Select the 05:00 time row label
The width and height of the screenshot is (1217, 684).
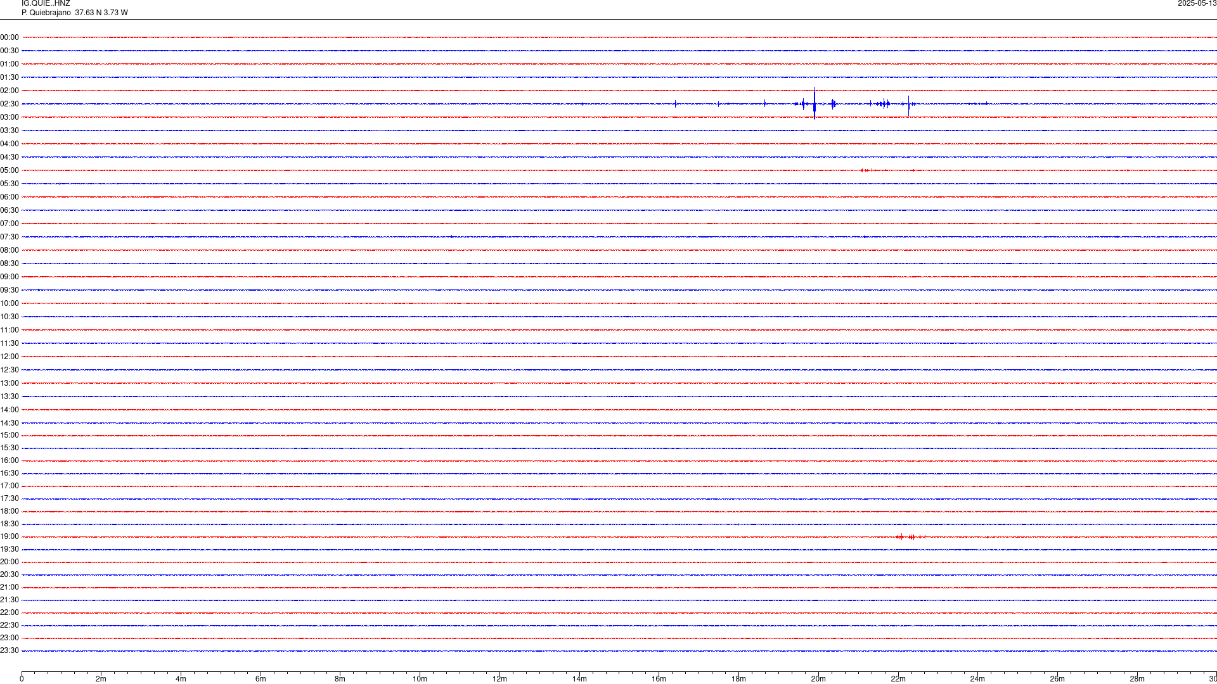click(x=10, y=170)
